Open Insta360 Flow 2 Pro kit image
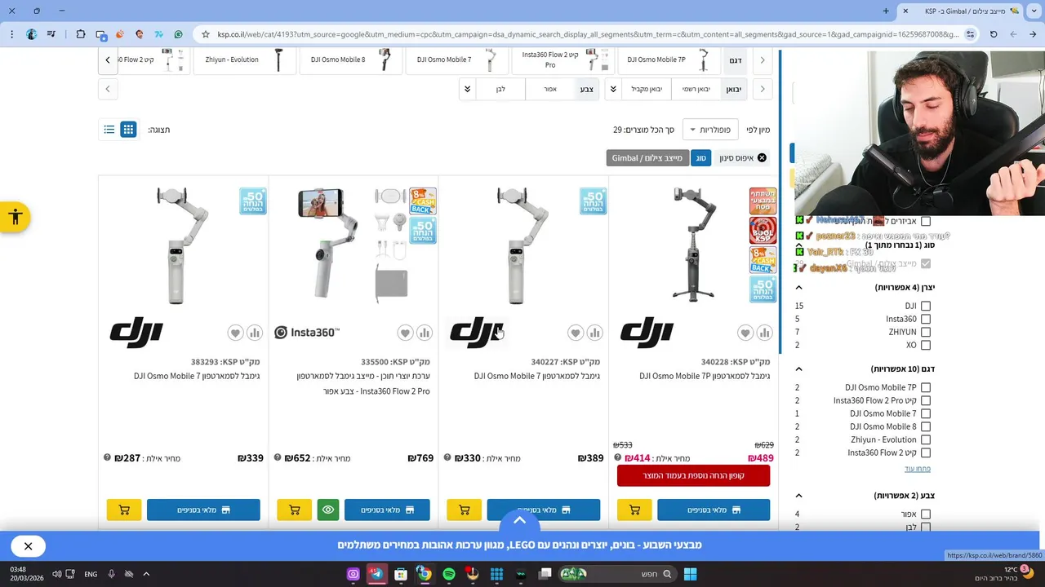1045x587 pixels. 354,245
